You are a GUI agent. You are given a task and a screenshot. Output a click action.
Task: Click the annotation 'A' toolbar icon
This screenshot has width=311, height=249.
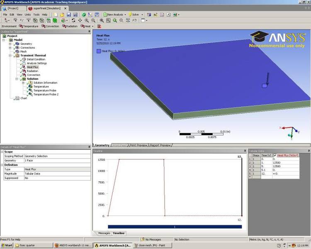(x=168, y=15)
